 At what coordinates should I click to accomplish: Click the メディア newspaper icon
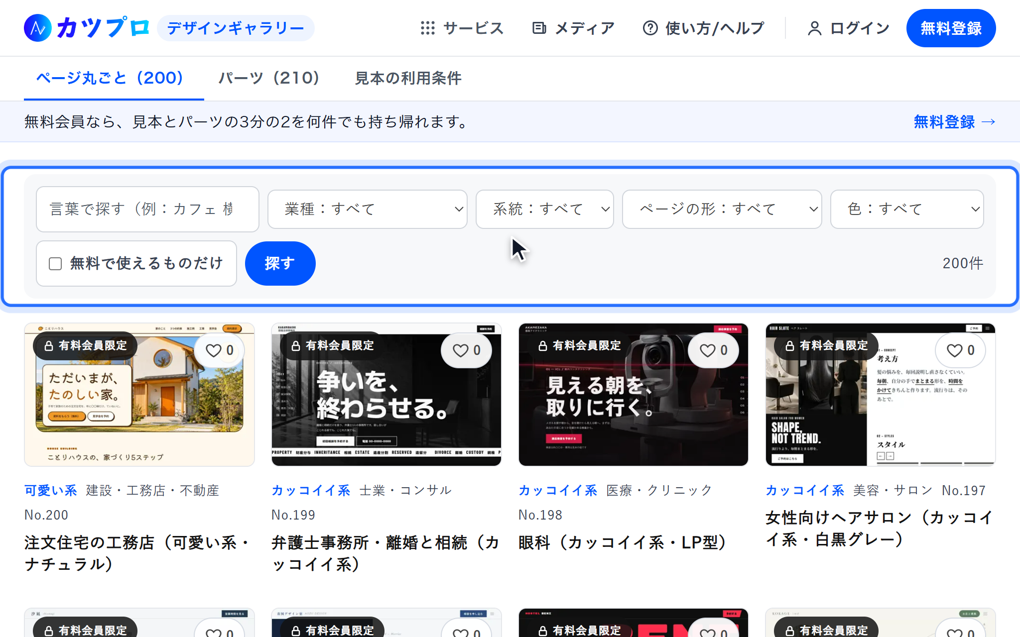[x=539, y=28]
